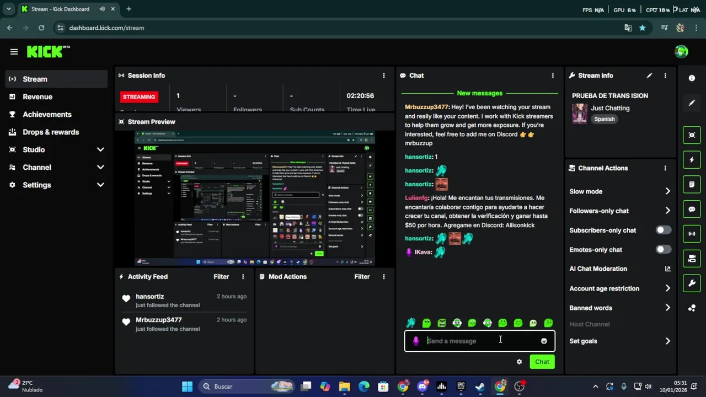Reload the page

coord(41,28)
